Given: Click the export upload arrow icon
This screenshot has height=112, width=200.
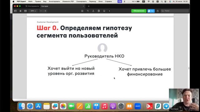Looking at the screenshot, I should pos(93,11).
